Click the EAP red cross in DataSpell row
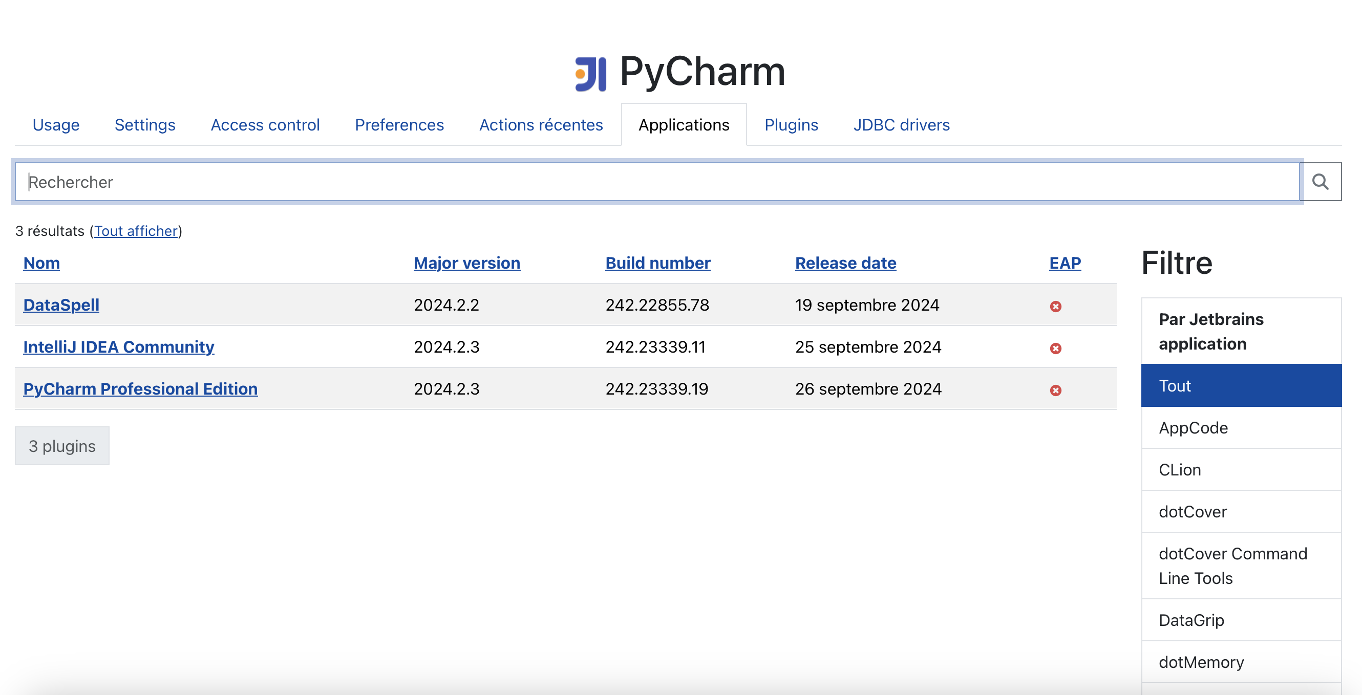This screenshot has height=695, width=1362. [1055, 307]
